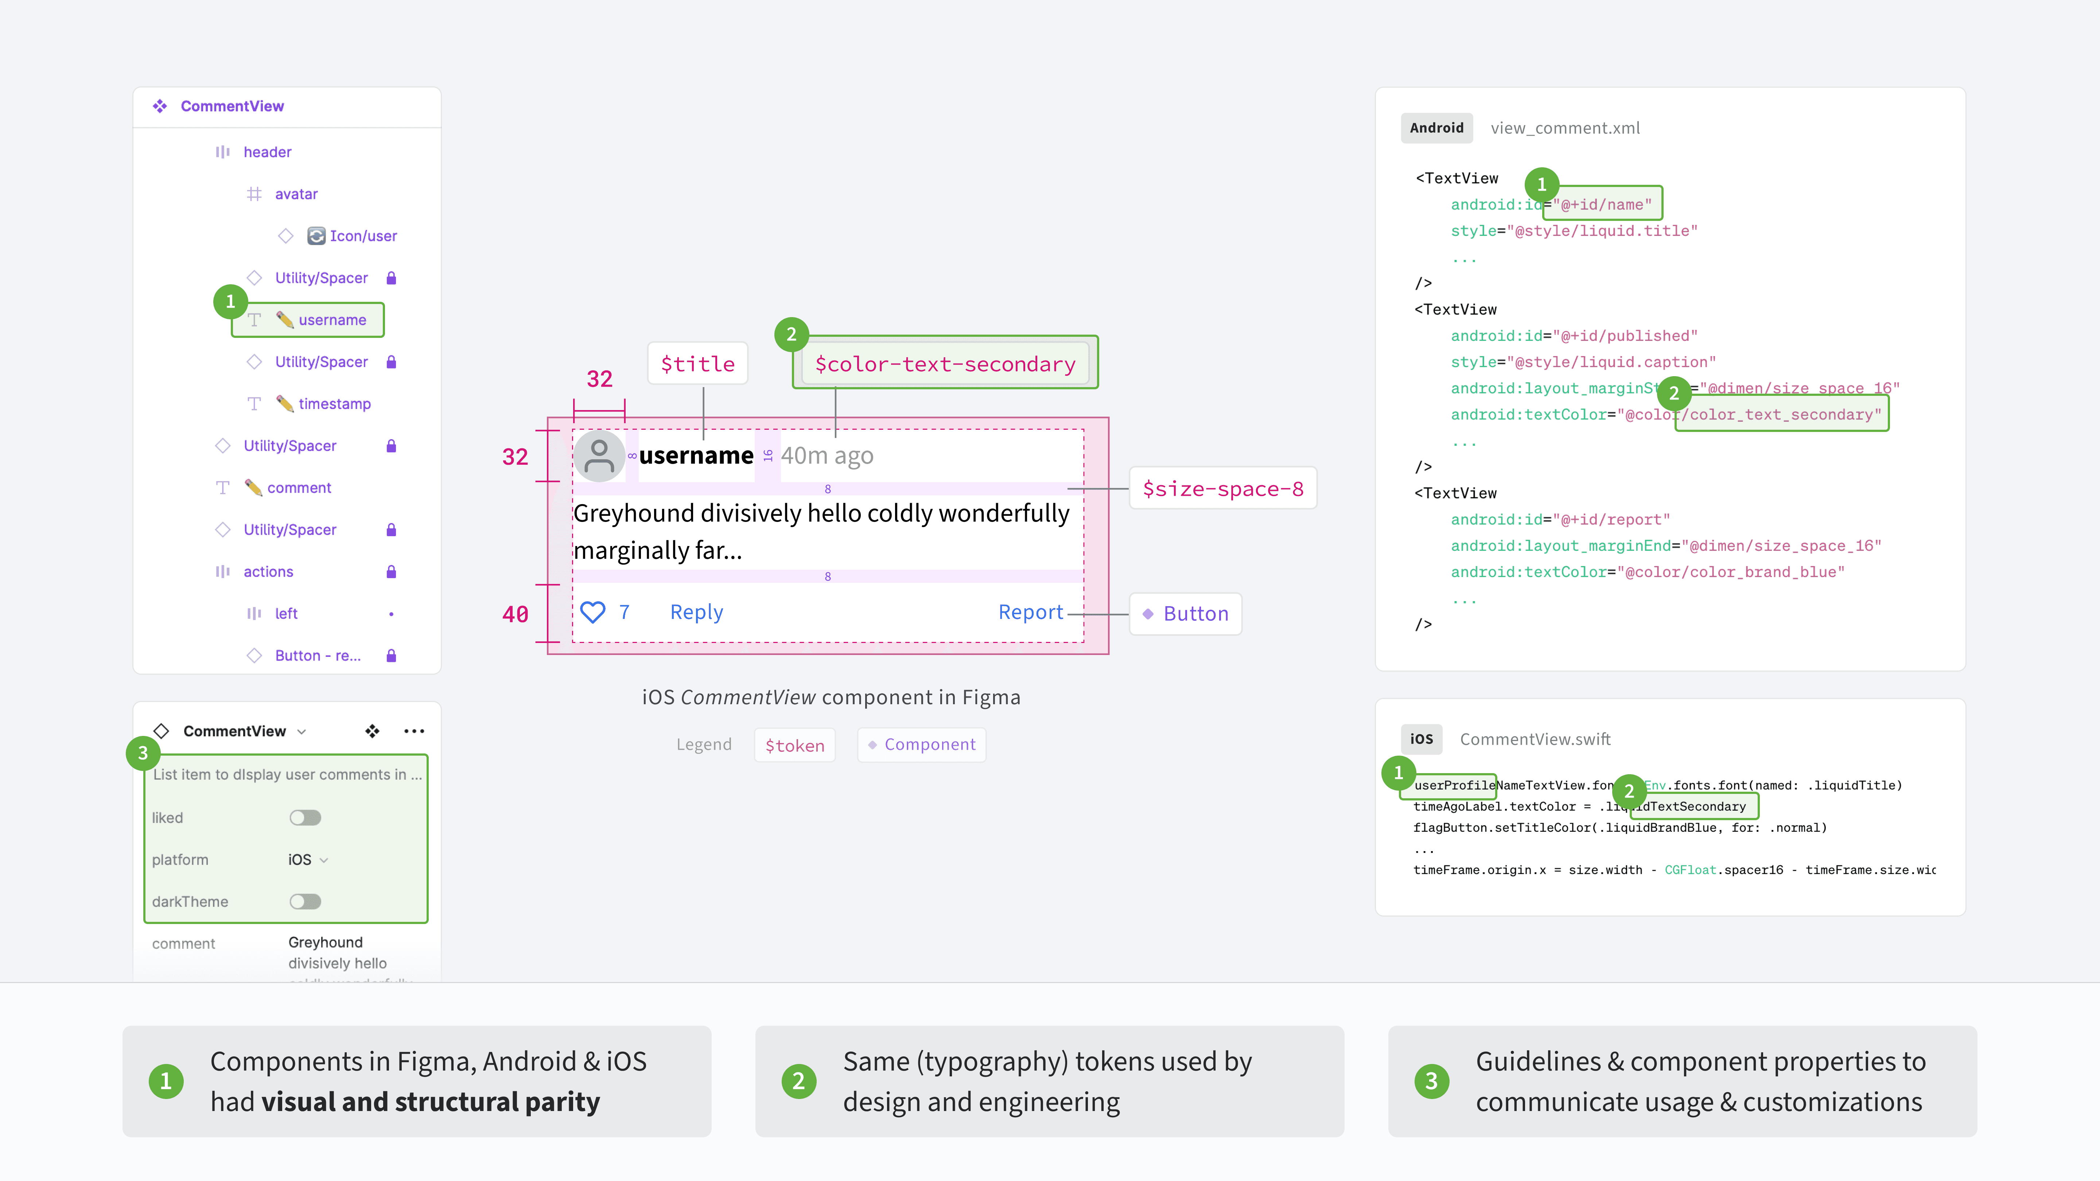Screen dimensions: 2100x1181
Task: Click the instance diamond icon beside Icon/user
Action: 285,235
